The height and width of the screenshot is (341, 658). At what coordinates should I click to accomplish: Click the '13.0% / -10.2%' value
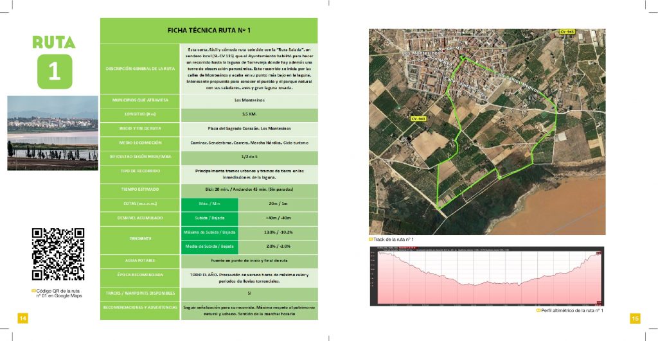(x=278, y=232)
